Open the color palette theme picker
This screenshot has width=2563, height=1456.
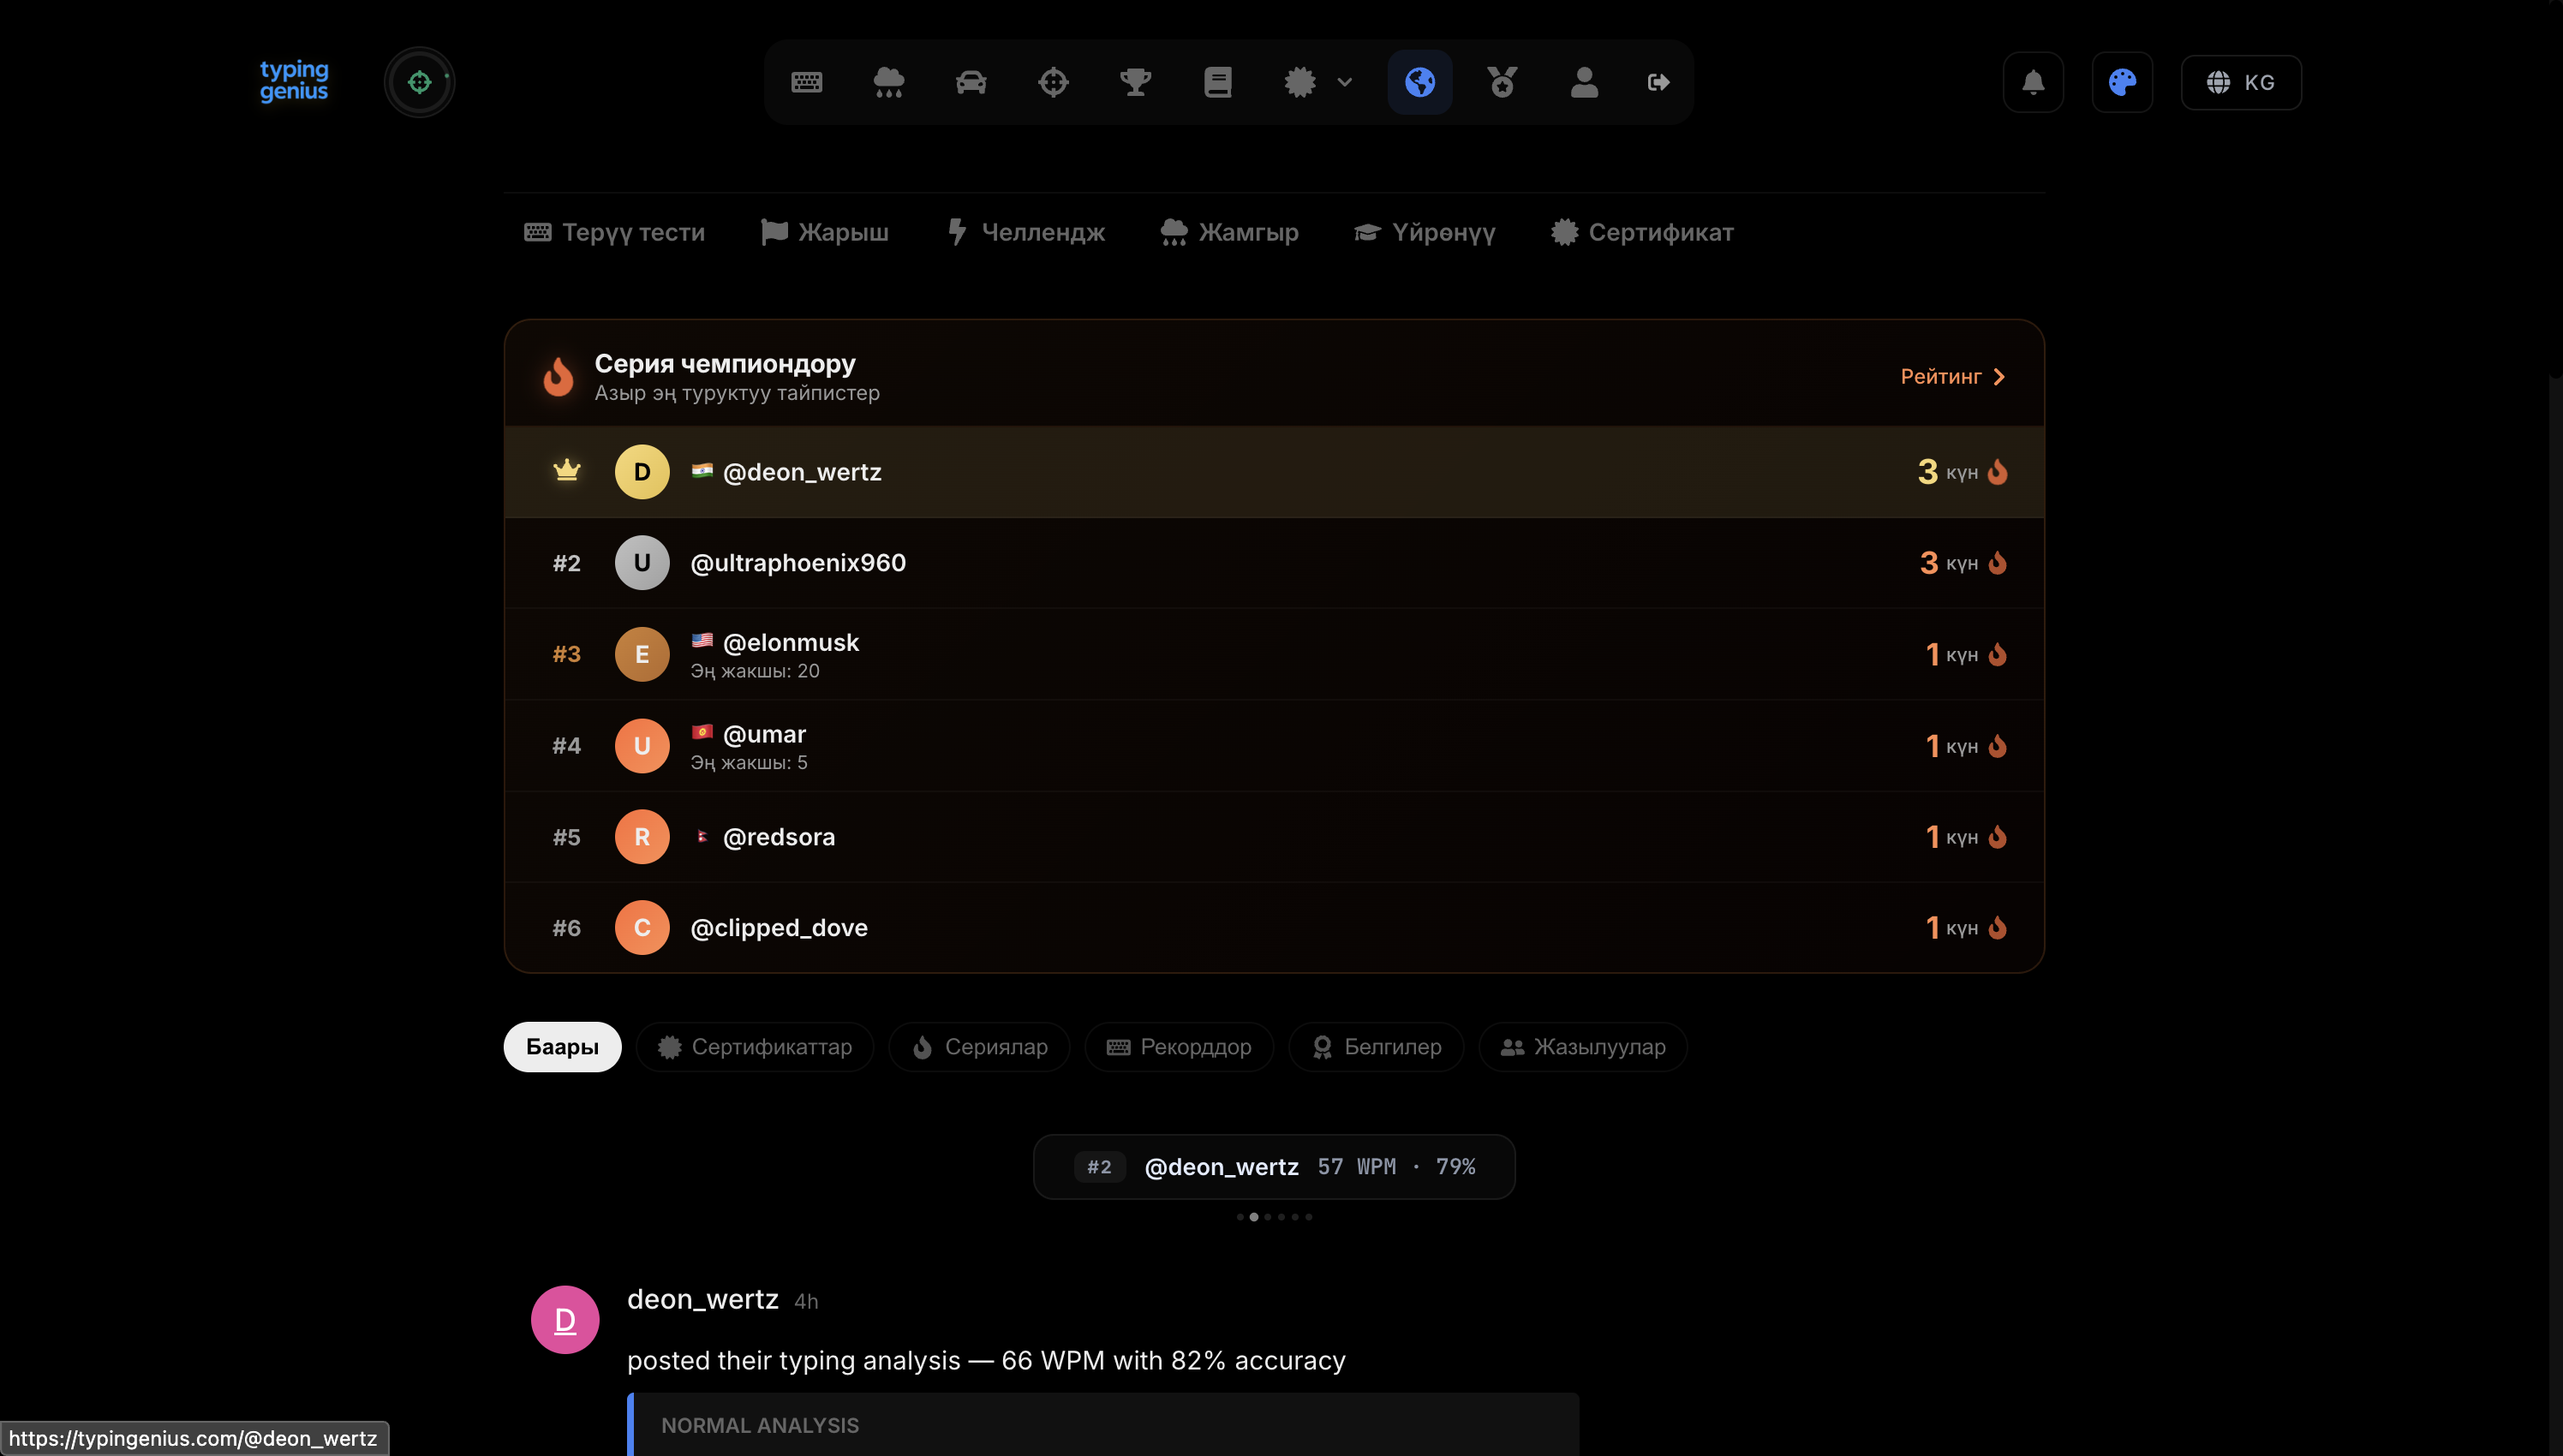coord(2122,82)
